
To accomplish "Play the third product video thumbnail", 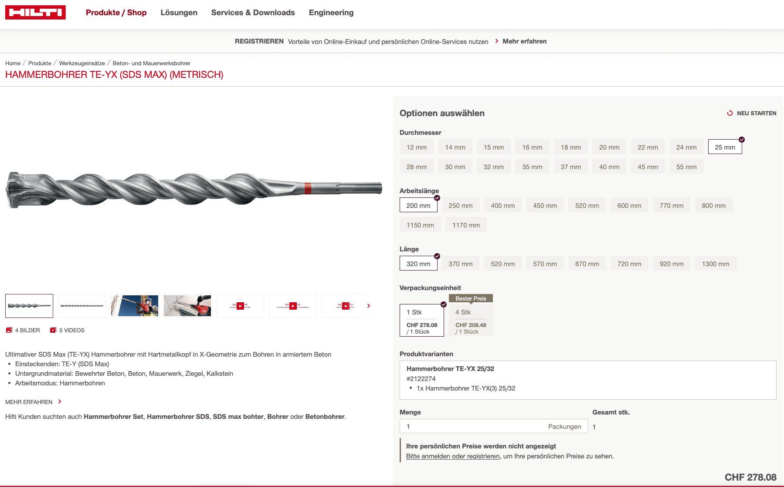I will 346,306.
